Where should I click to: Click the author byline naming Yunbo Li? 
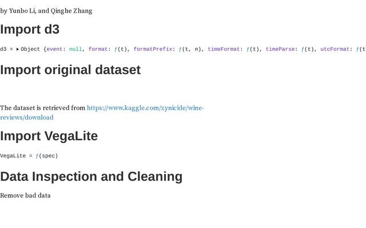pyautogui.click(x=46, y=11)
